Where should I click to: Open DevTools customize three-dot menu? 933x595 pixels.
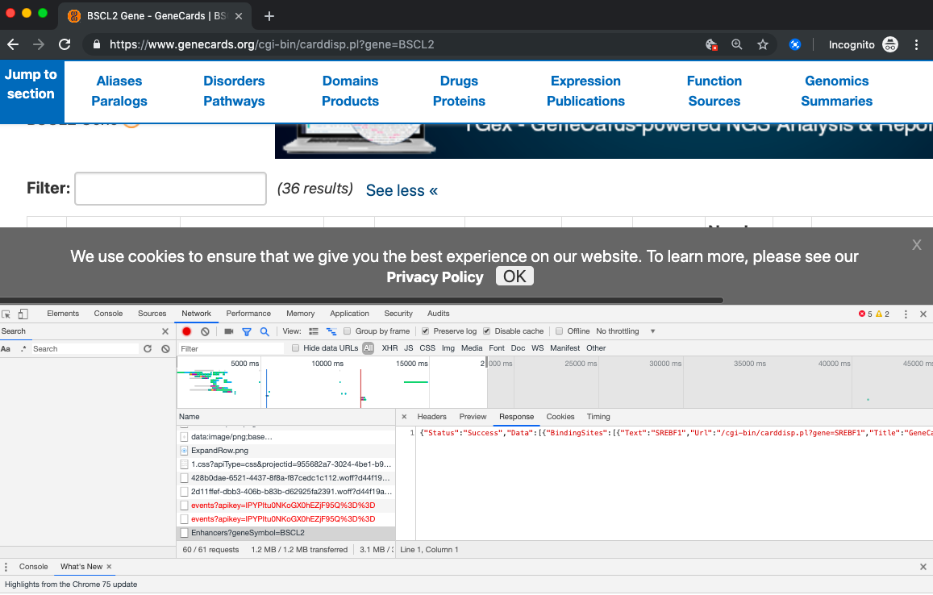906,314
